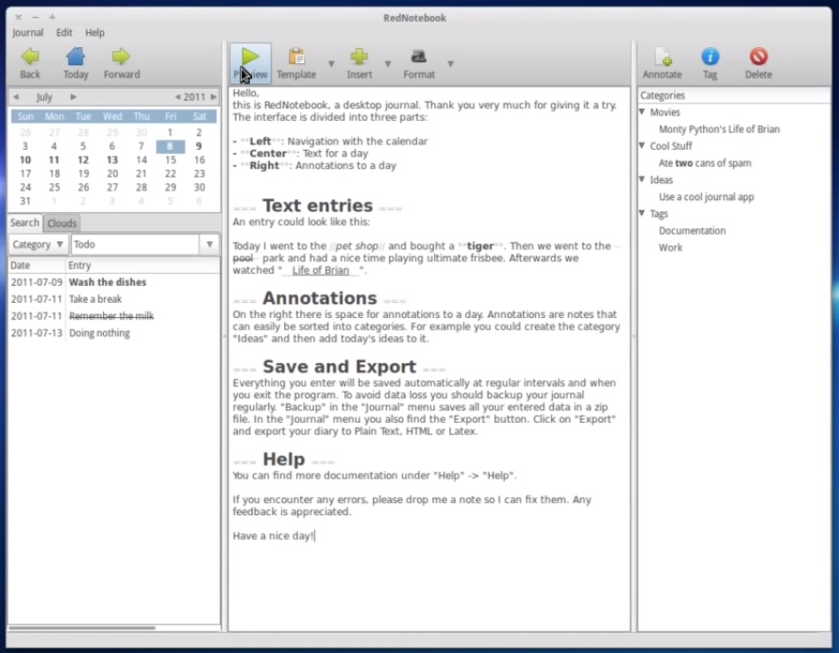
Task: Click the Tag icon
Action: [709, 59]
